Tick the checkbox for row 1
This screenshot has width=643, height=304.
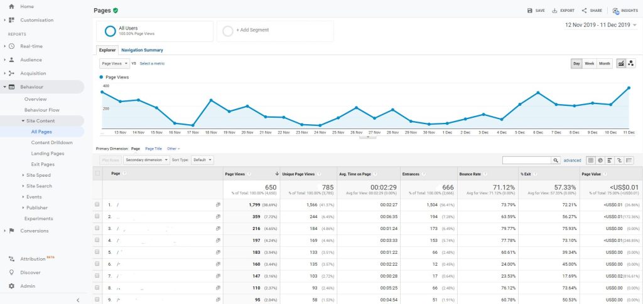[97, 204]
